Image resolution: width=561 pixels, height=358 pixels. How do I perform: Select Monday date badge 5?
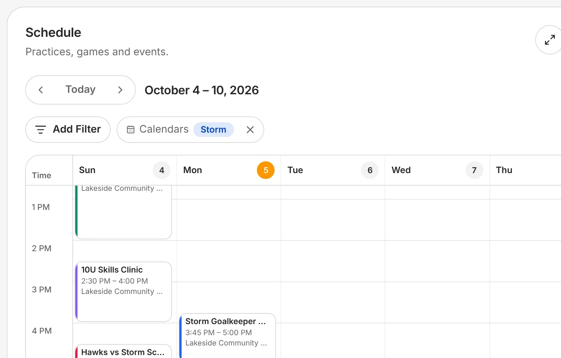coord(266,170)
